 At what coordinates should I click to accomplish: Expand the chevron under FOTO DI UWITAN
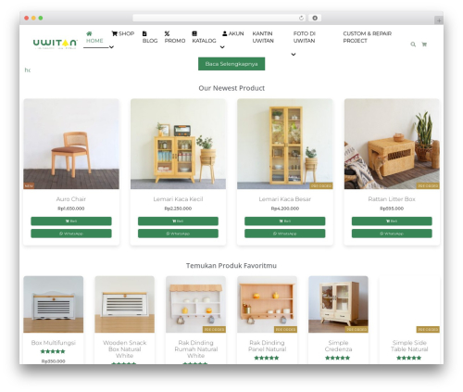pos(294,55)
